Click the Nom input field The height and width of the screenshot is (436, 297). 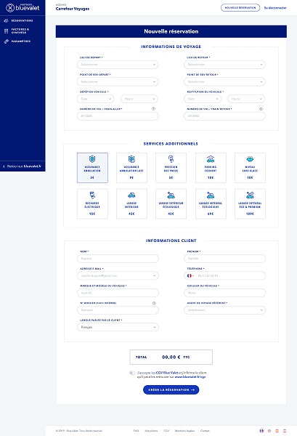(118, 258)
